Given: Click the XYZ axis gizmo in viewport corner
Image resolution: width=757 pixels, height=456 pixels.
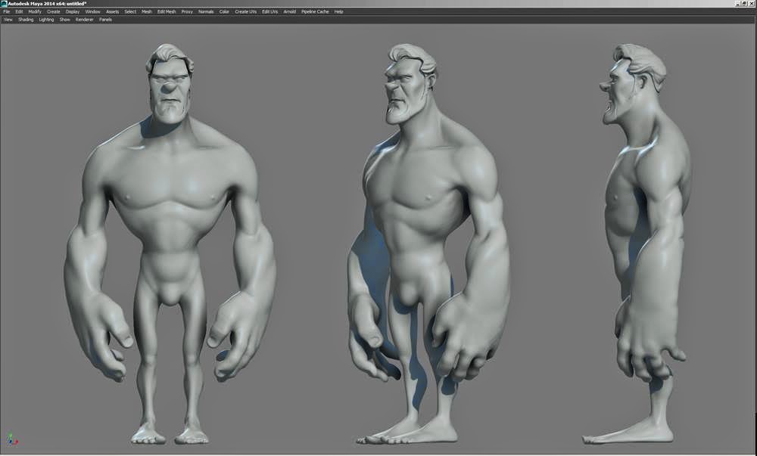Looking at the screenshot, I should tap(12, 439).
